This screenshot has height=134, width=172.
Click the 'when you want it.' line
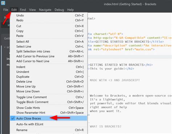point(106,111)
